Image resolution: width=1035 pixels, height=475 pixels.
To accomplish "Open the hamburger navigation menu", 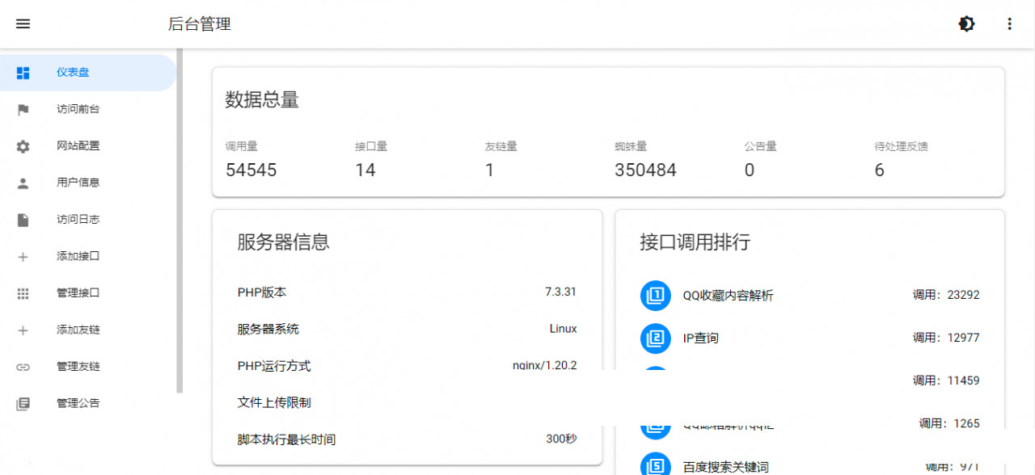I will click(x=23, y=24).
